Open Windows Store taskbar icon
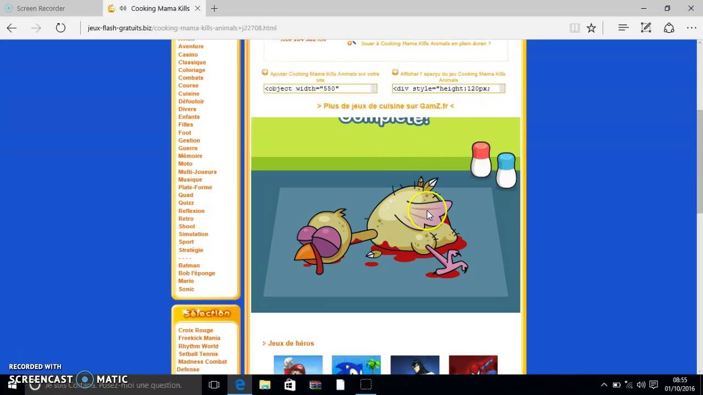The width and height of the screenshot is (703, 395). (290, 385)
